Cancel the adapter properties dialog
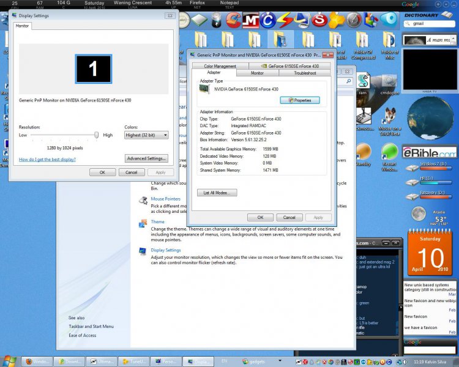This screenshot has width=459, height=367. [x=289, y=218]
